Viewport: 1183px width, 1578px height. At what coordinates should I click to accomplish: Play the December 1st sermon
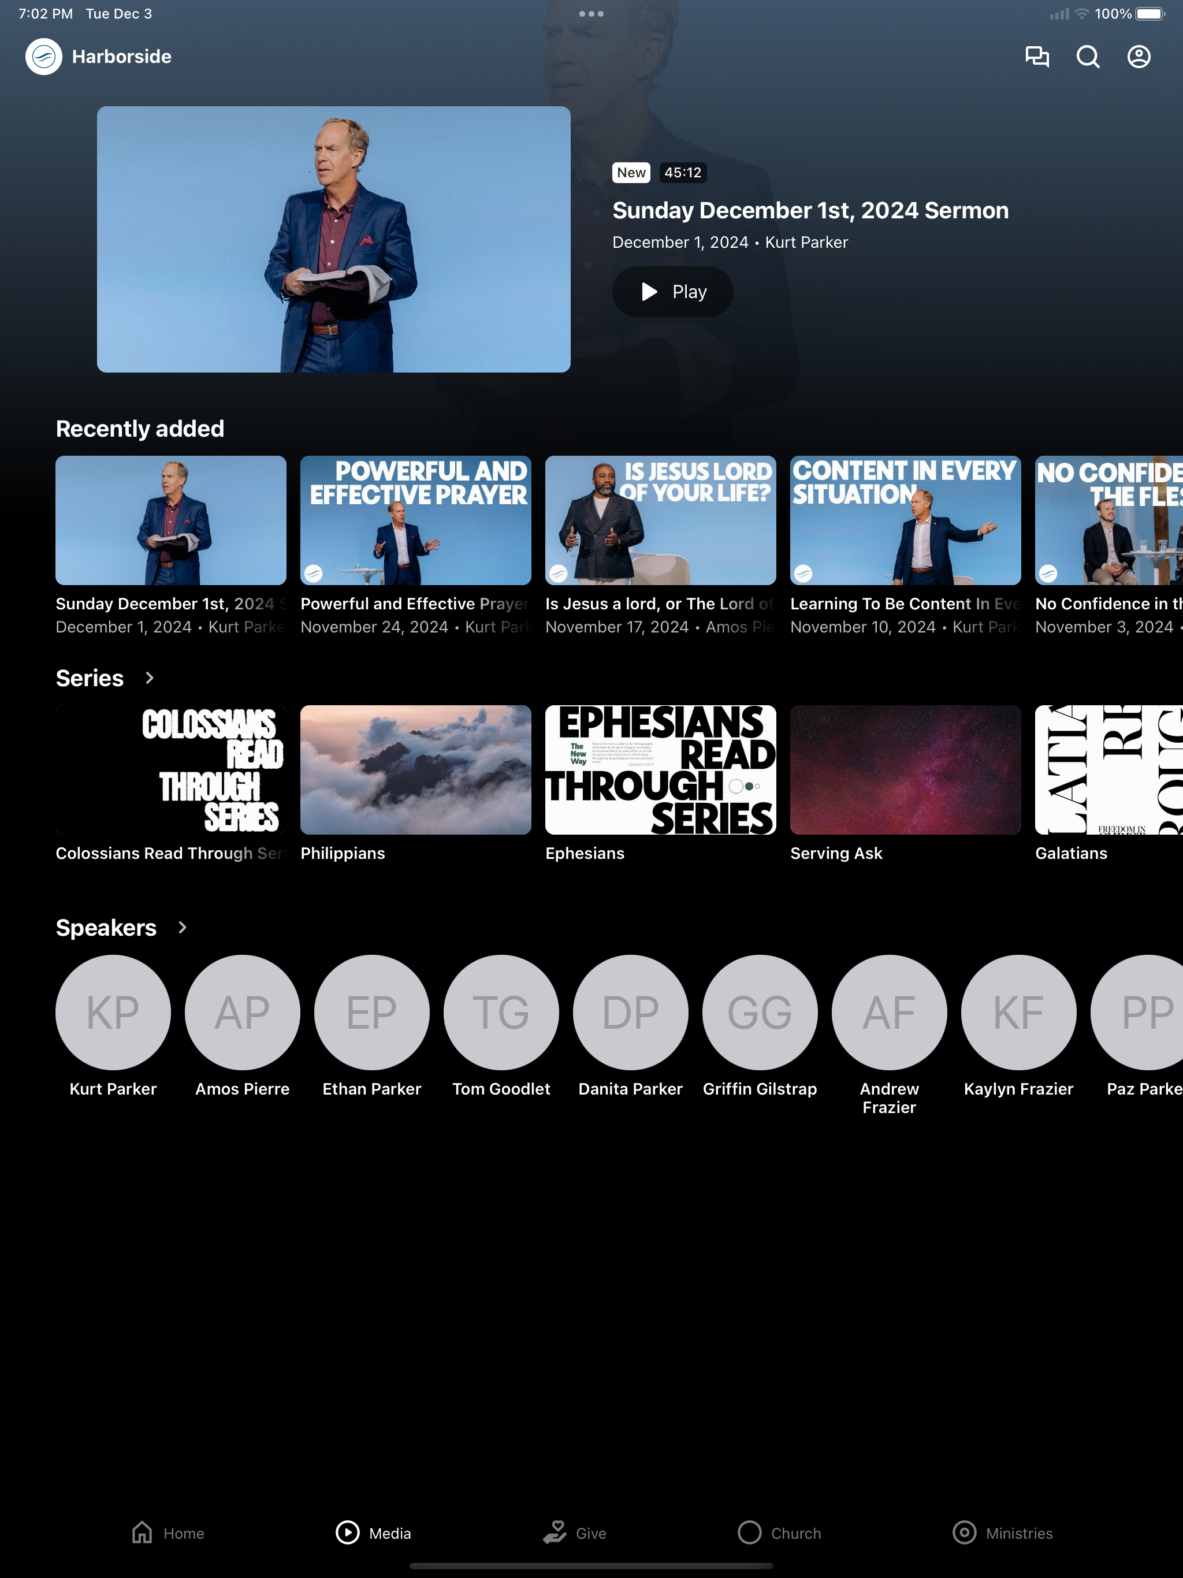[x=672, y=292]
